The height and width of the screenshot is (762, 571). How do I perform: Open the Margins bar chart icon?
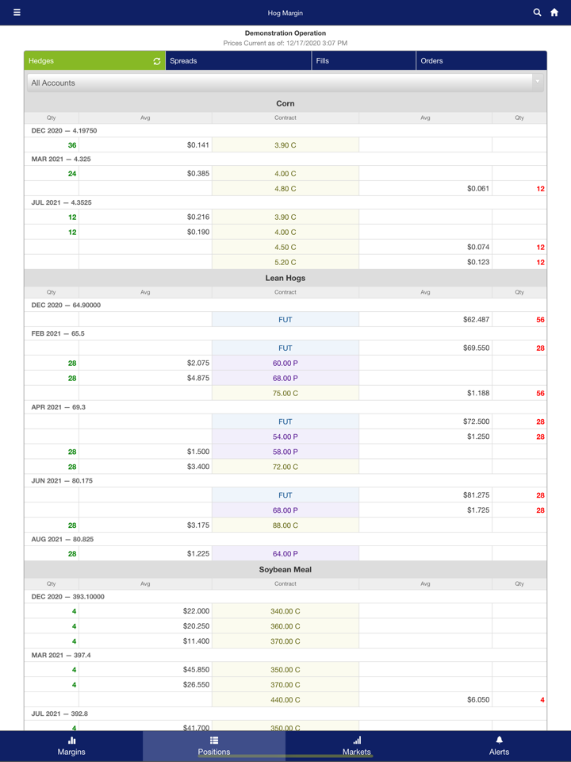(x=71, y=741)
